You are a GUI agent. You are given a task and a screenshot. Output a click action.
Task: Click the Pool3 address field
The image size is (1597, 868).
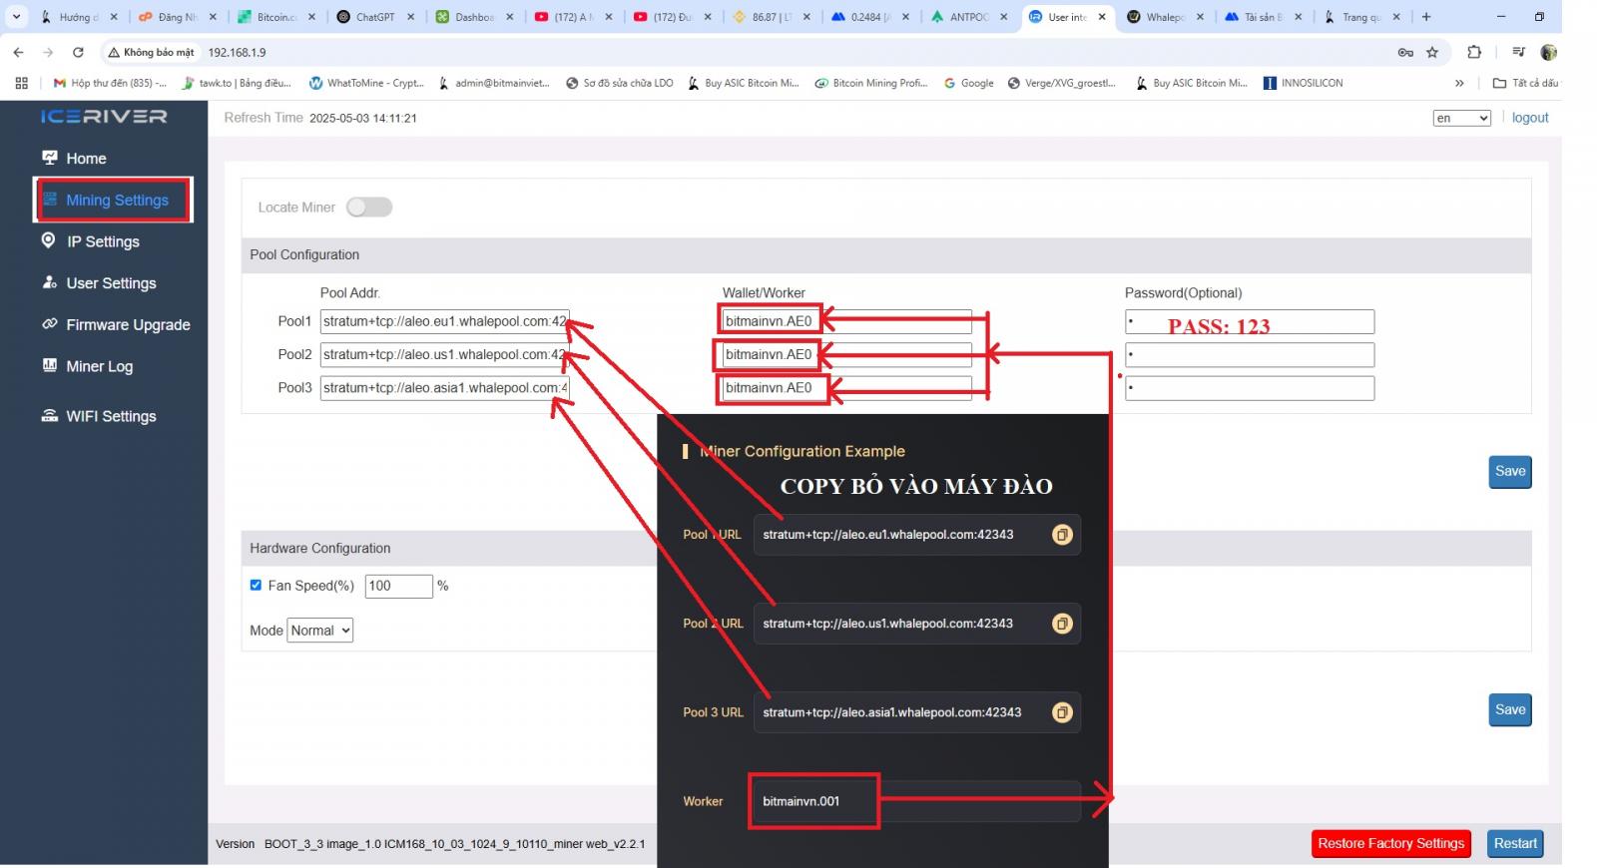pos(445,387)
